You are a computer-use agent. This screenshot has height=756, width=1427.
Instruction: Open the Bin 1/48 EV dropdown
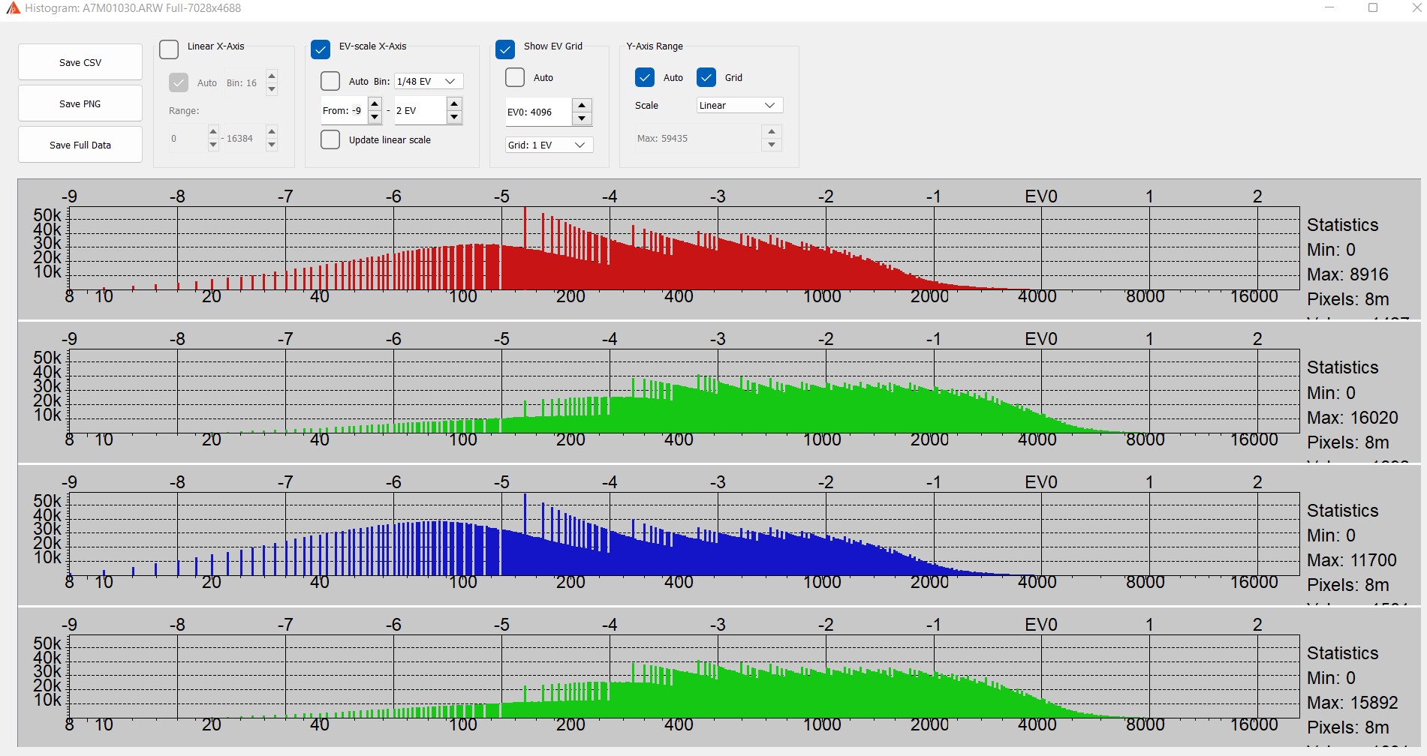click(x=429, y=81)
